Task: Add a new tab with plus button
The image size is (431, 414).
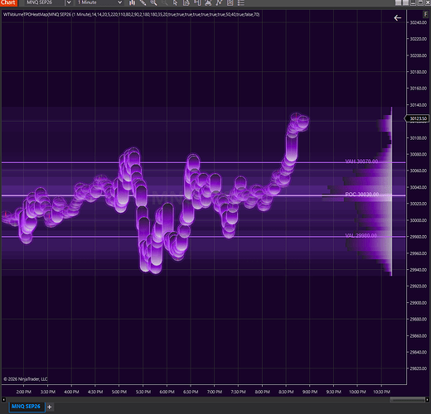Action: 50,407
